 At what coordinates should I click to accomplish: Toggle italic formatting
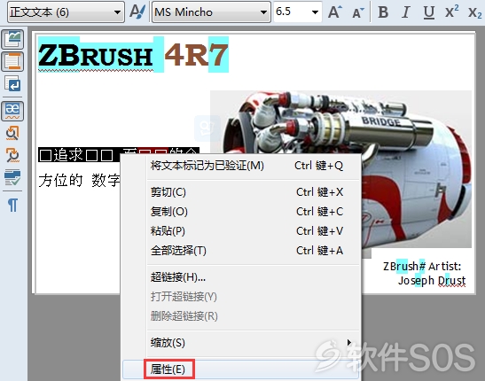coord(406,12)
